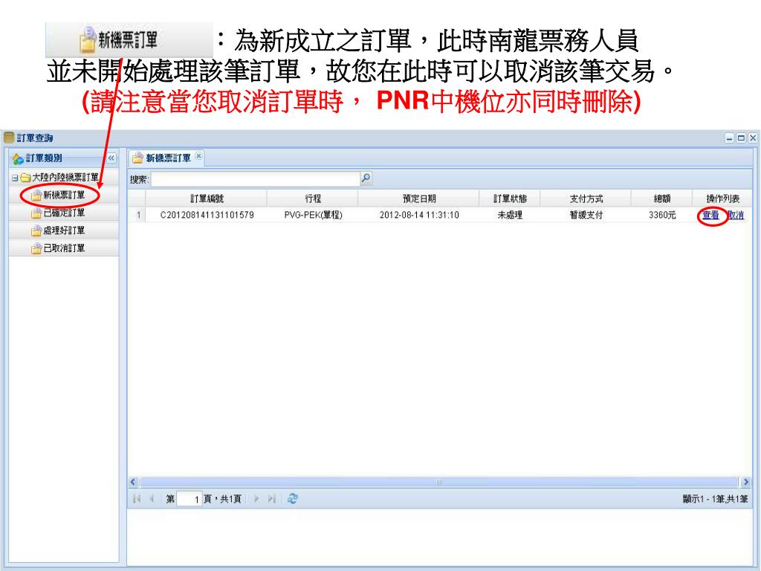
Task: Sort by 訂單編號 column header
Action: point(207,199)
